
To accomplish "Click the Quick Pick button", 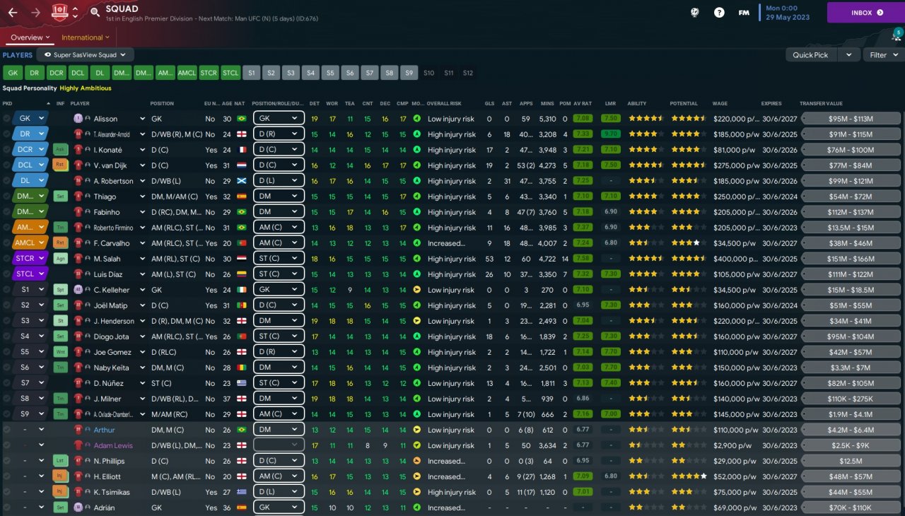I will point(810,54).
